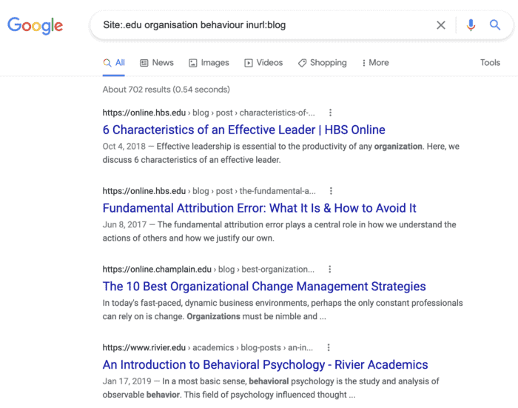
Task: Open the Tools filter options
Action: 490,62
